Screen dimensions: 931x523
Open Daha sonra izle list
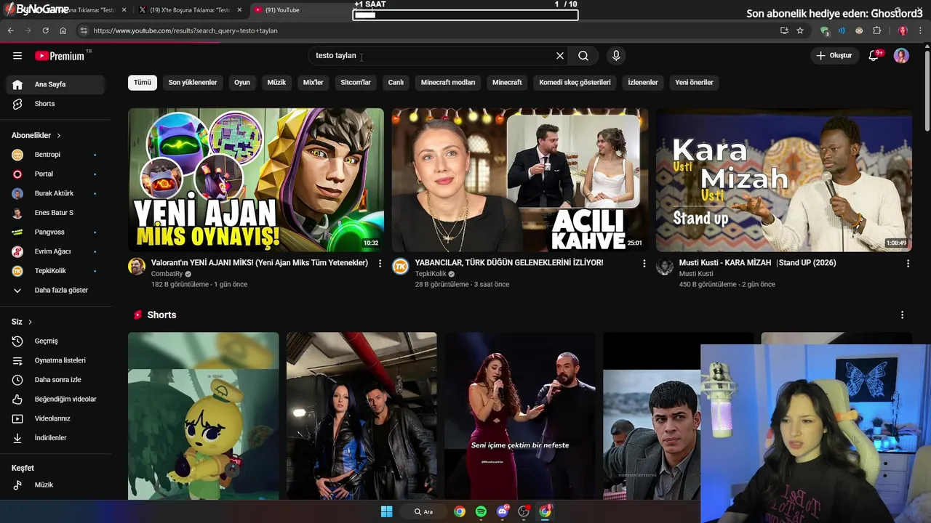pos(55,380)
